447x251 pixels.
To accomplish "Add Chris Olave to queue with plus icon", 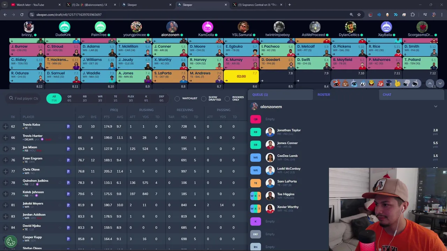I will pyautogui.click(x=6, y=171).
